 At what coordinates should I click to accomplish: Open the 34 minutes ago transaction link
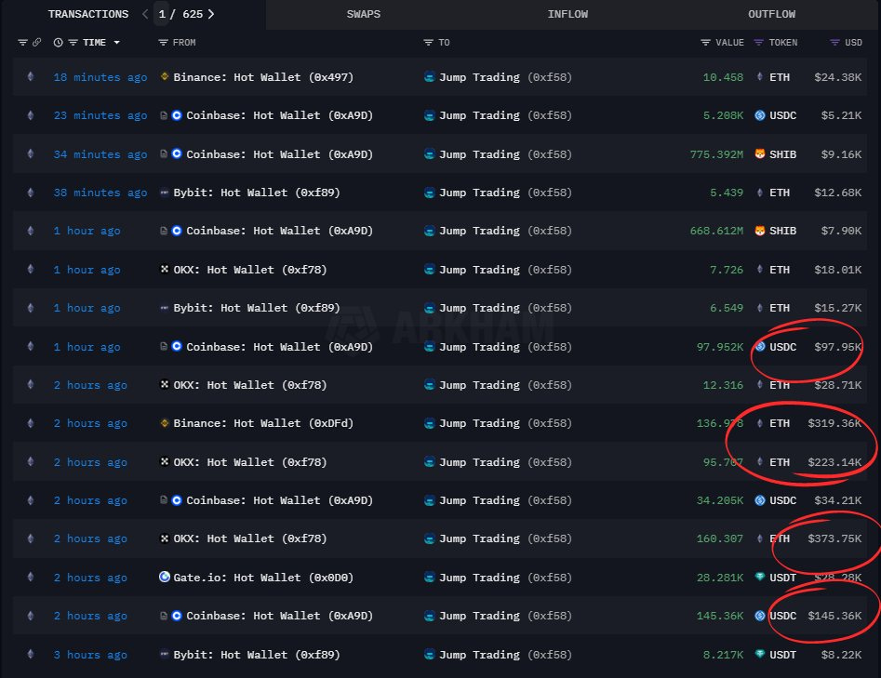pyautogui.click(x=100, y=154)
